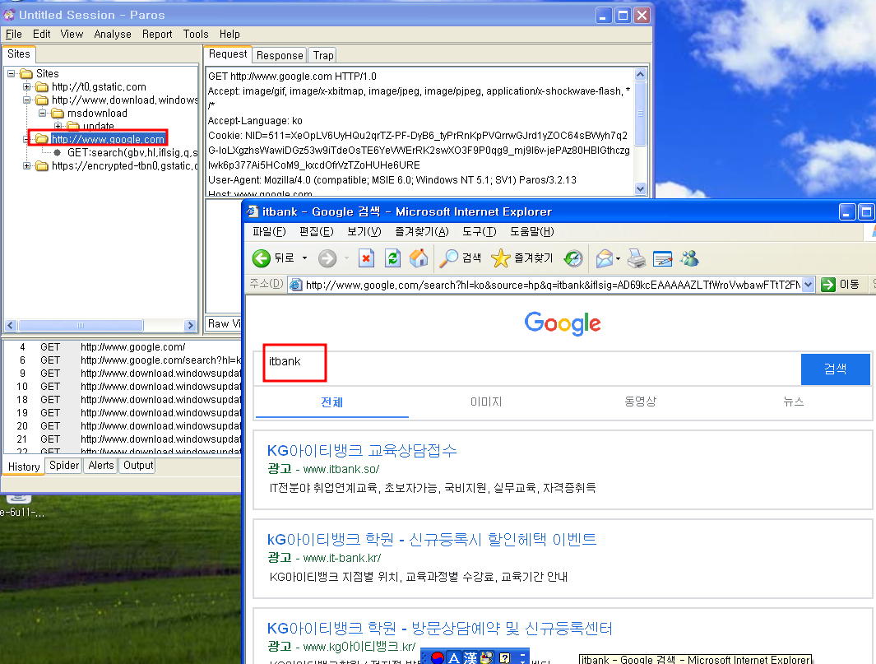Click the IE History clock icon
This screenshot has height=664, width=876.
click(x=573, y=258)
